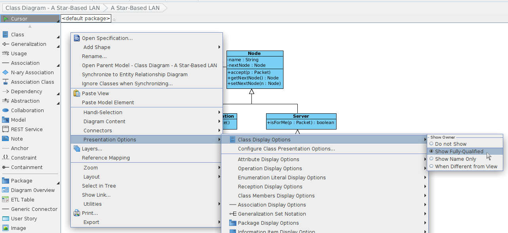Open Enumeration Literal Display Options submenu

(325, 177)
